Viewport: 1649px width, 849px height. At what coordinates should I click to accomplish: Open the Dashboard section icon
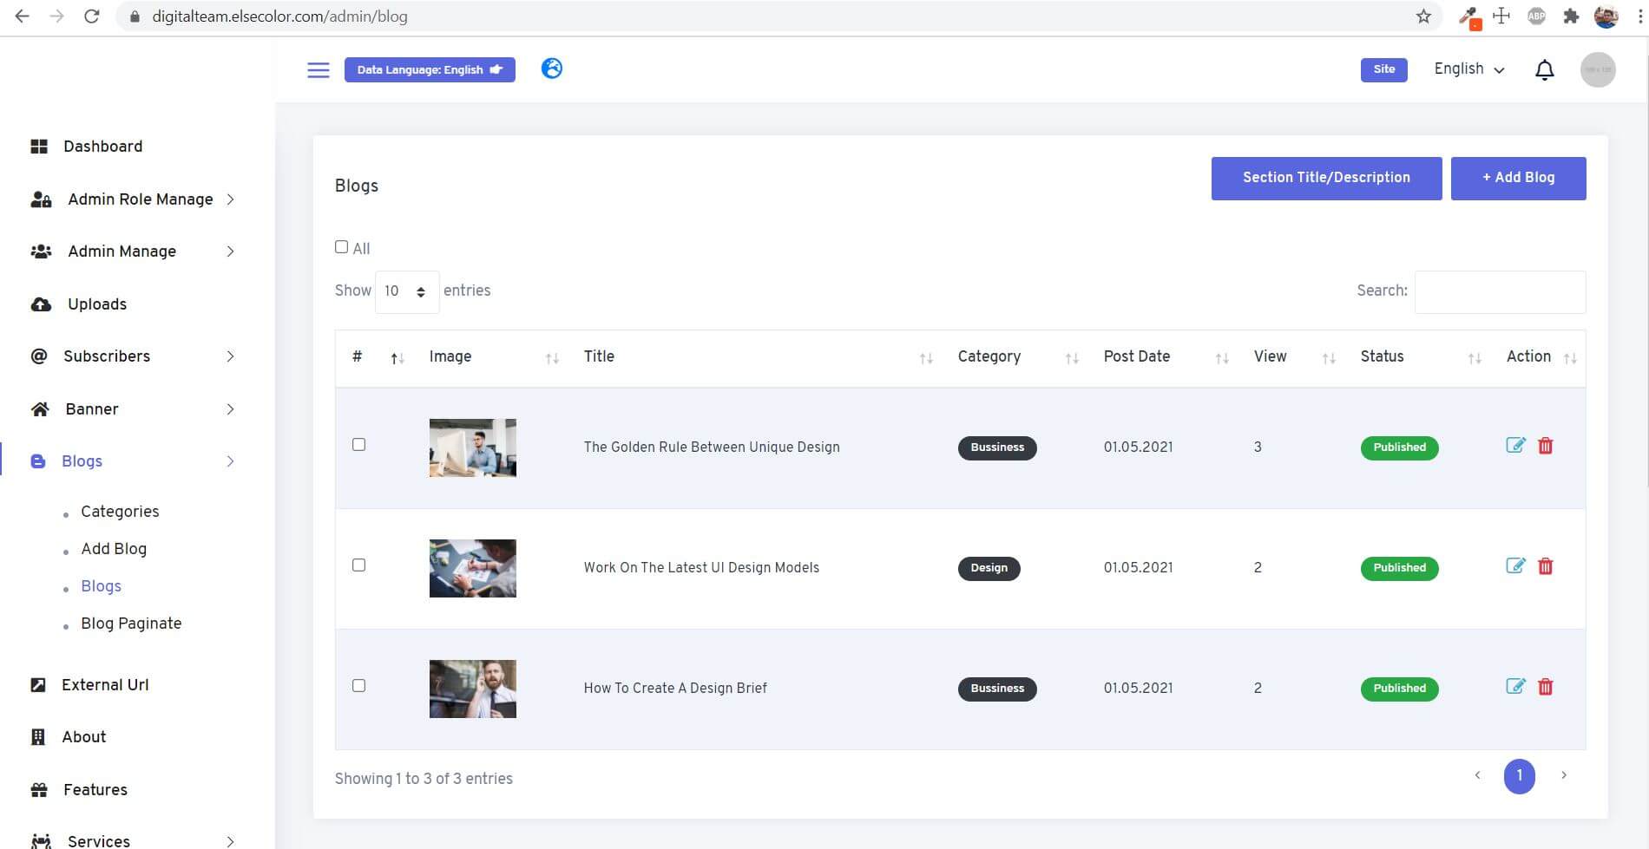40,146
